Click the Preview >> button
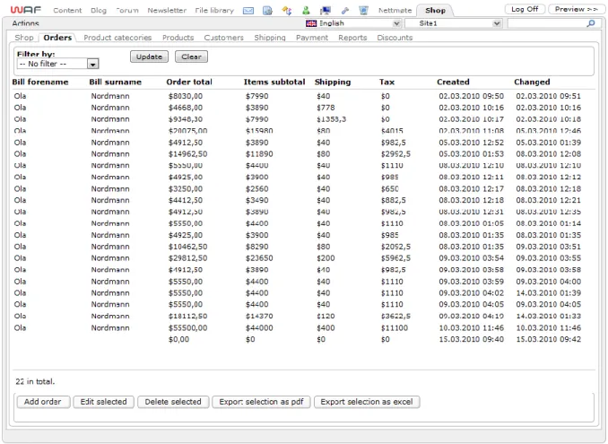Screen dimensions: 608x444 tap(577, 9)
